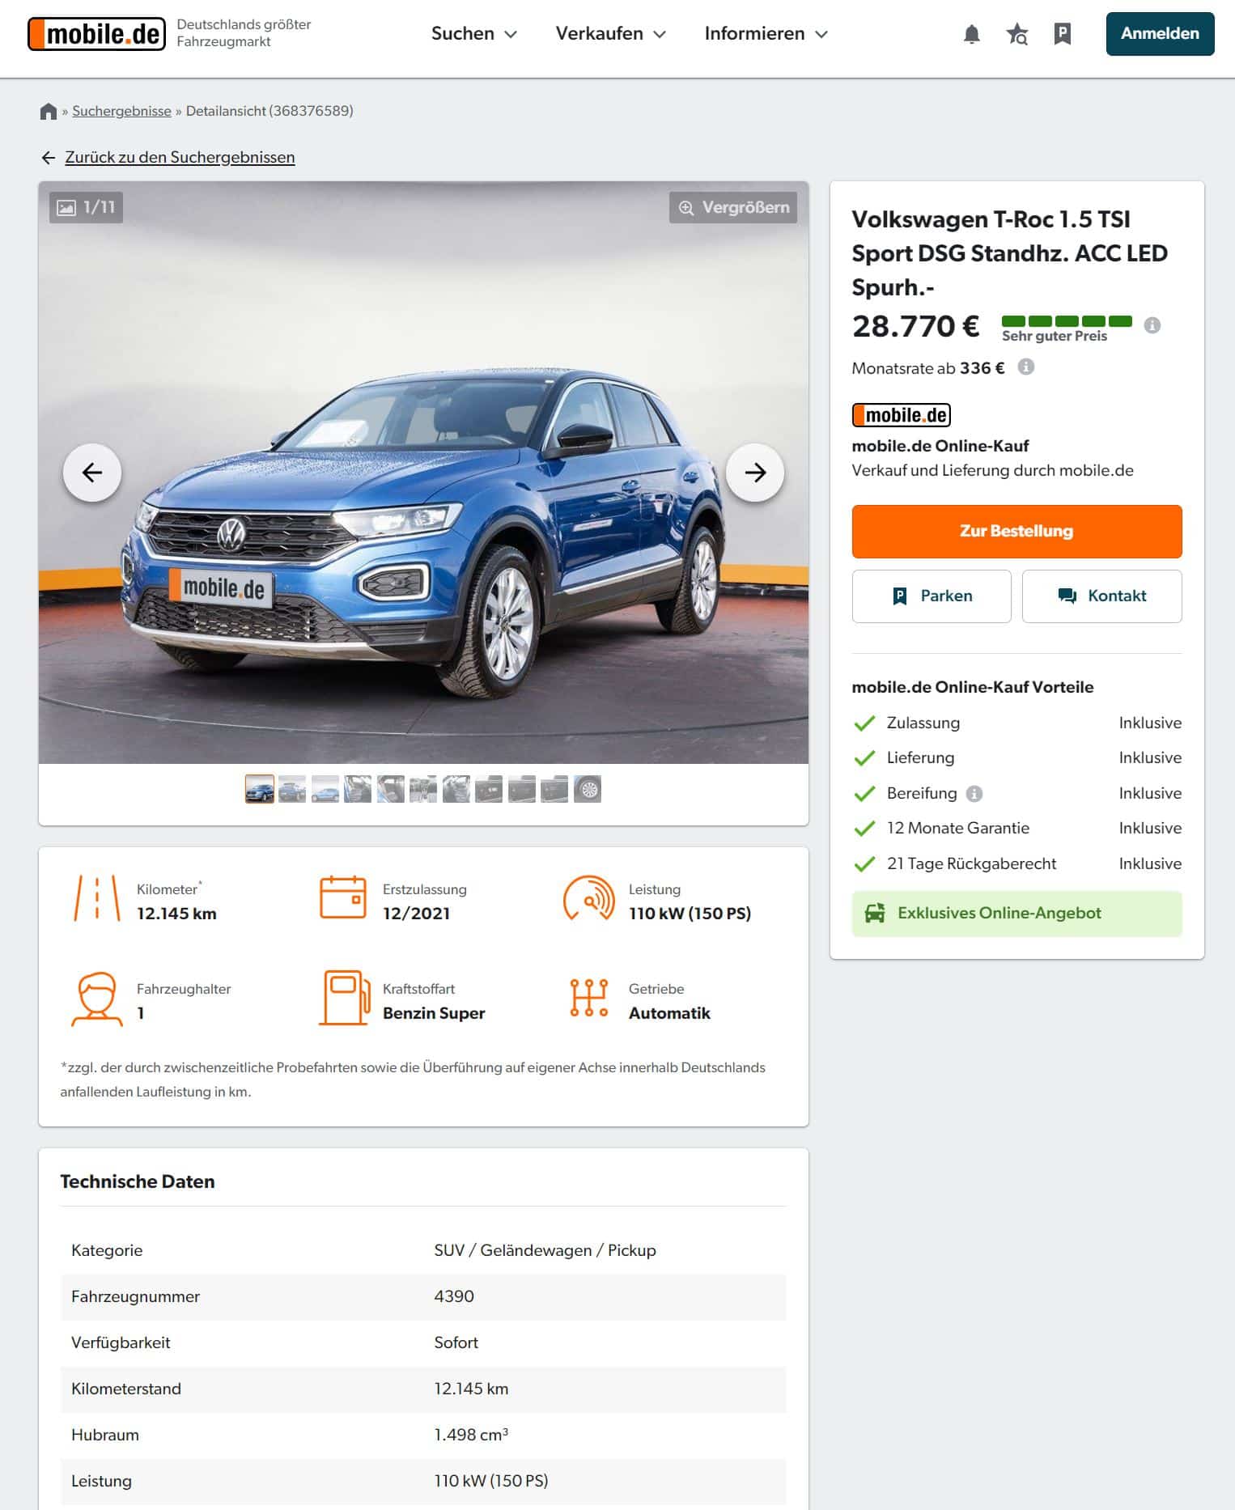Expand the Verkaufen menu
This screenshot has height=1510, width=1235.
610,34
